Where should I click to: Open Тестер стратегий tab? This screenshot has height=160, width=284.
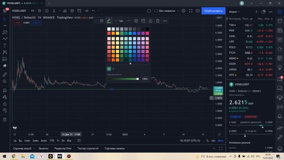[88, 148]
